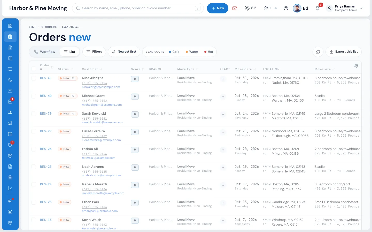Expand the Priya Raman account menu

345,8
